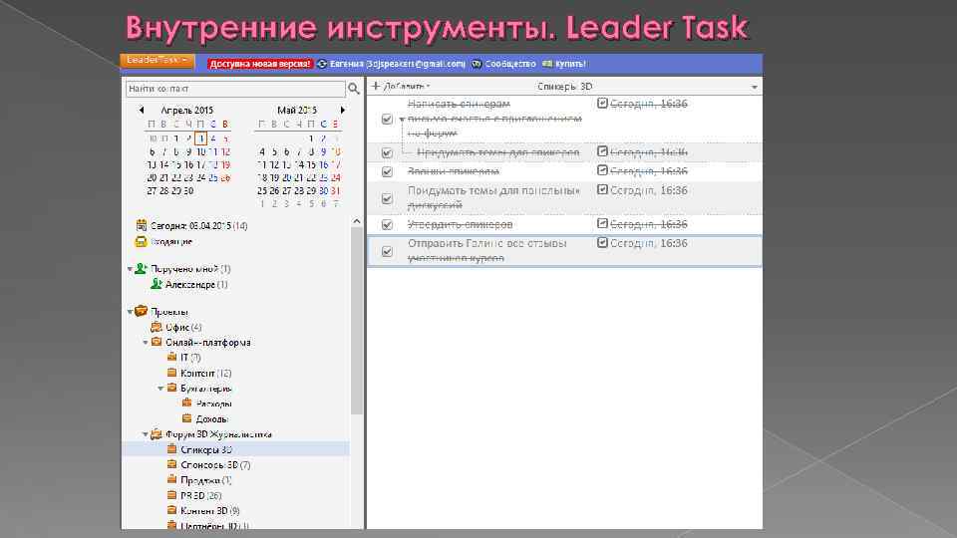The width and height of the screenshot is (957, 538).
Task: Open the Спикеры 3D header dropdown arrow
Action: click(755, 88)
